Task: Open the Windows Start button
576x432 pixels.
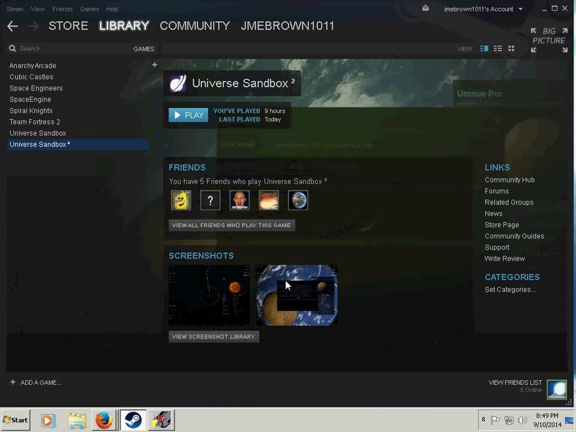Action: pos(16,419)
